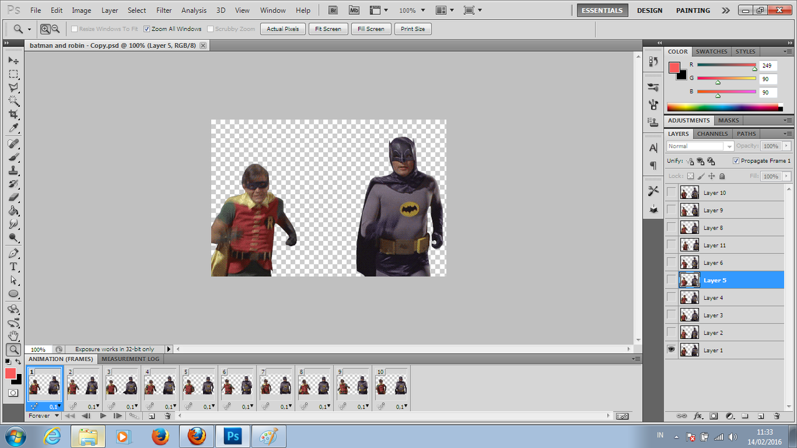This screenshot has height=448, width=797.
Task: Switch to the Channels tab
Action: pyautogui.click(x=712, y=134)
